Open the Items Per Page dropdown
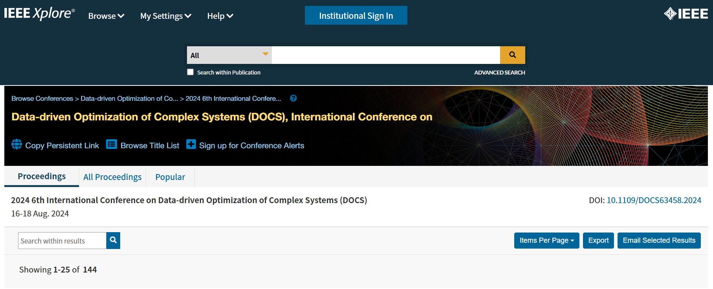Viewport: 713px width, 289px height. 546,240
